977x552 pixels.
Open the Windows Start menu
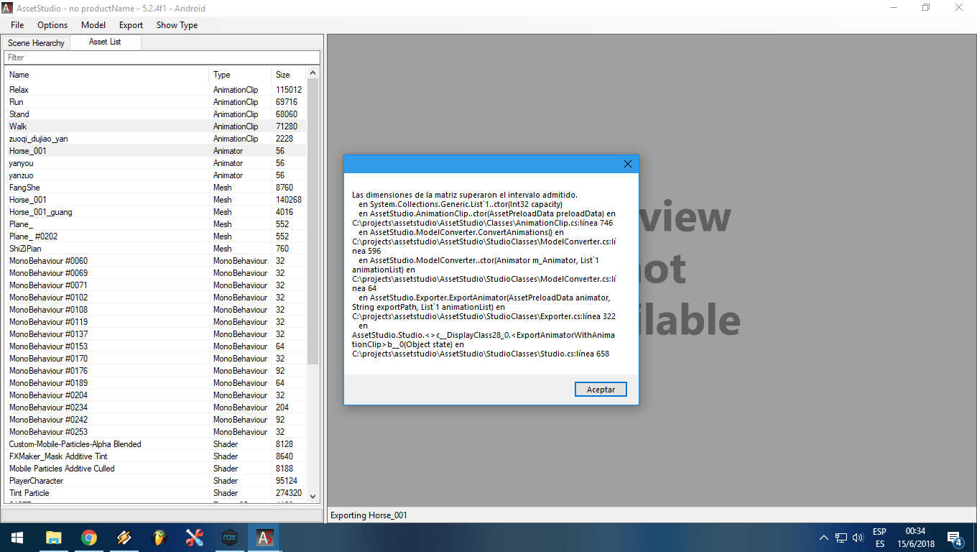[16, 537]
